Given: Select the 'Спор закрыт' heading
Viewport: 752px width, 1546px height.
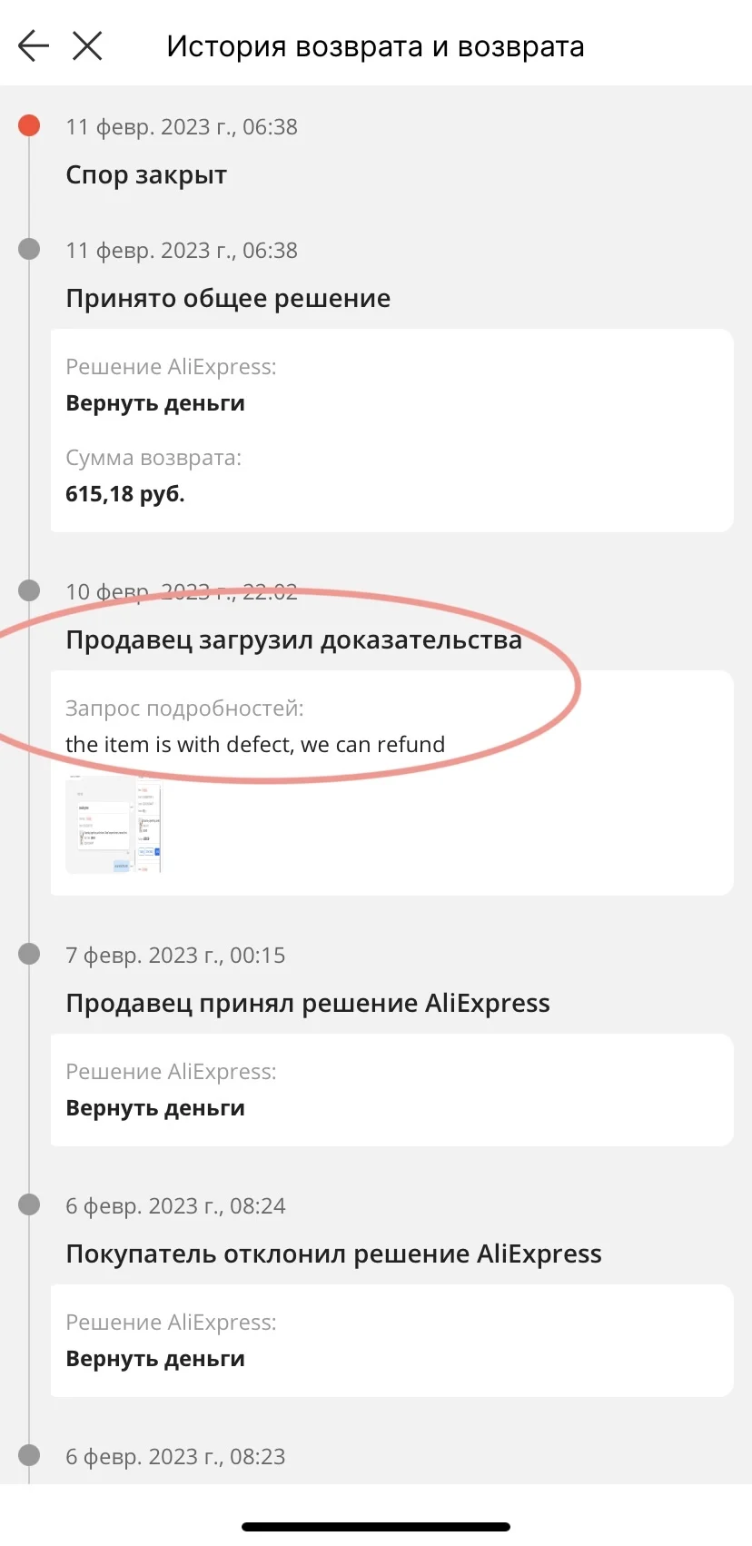Looking at the screenshot, I should 146,174.
